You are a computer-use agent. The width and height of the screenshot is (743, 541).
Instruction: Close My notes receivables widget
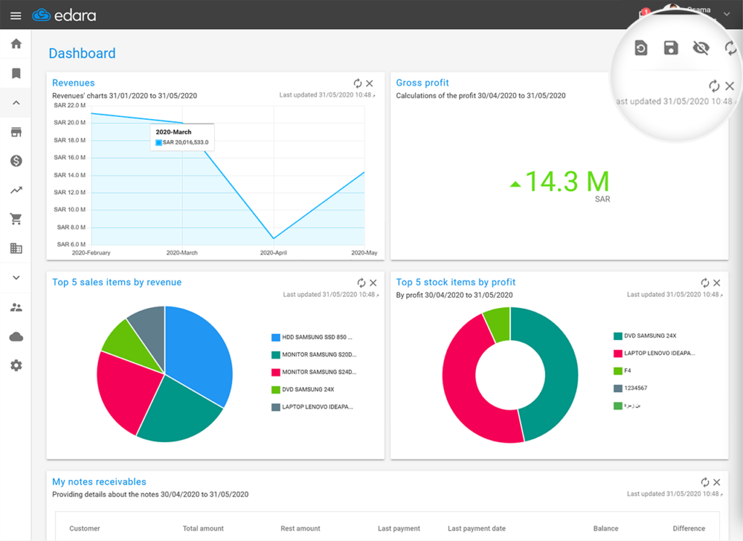pos(717,482)
